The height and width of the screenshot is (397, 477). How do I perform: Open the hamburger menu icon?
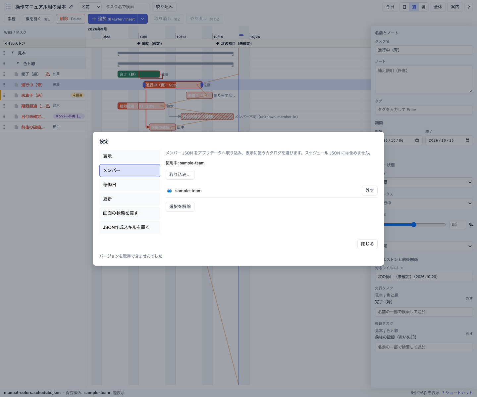tap(8, 7)
